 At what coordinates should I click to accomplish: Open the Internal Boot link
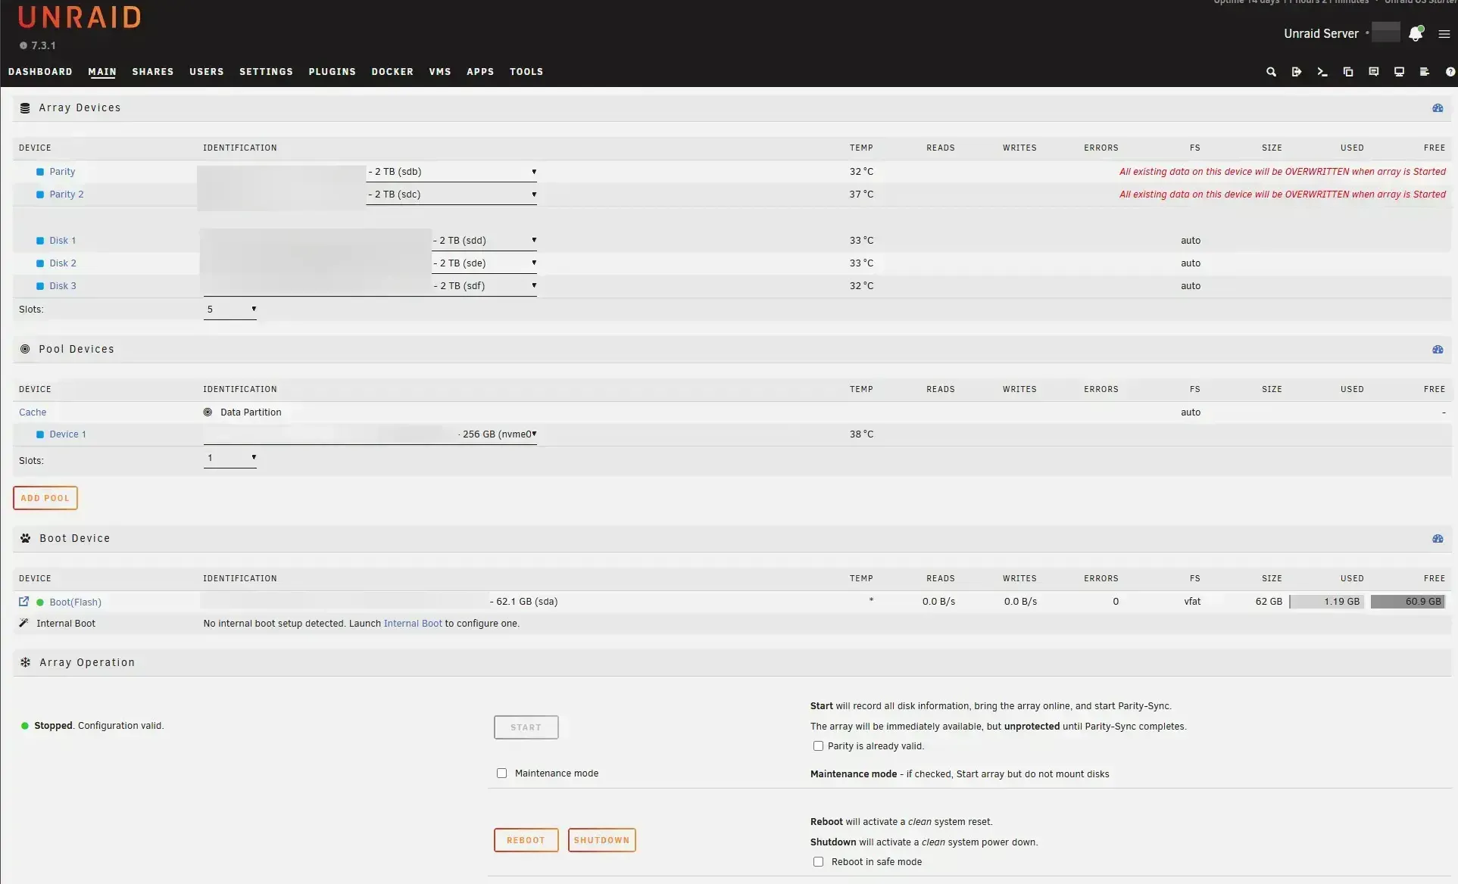pos(413,624)
